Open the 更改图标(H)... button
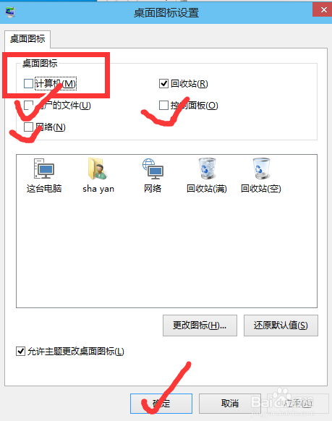This screenshot has width=332, height=421. point(200,326)
